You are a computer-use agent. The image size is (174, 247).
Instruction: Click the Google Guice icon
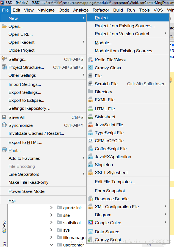pyautogui.click(x=90, y=223)
